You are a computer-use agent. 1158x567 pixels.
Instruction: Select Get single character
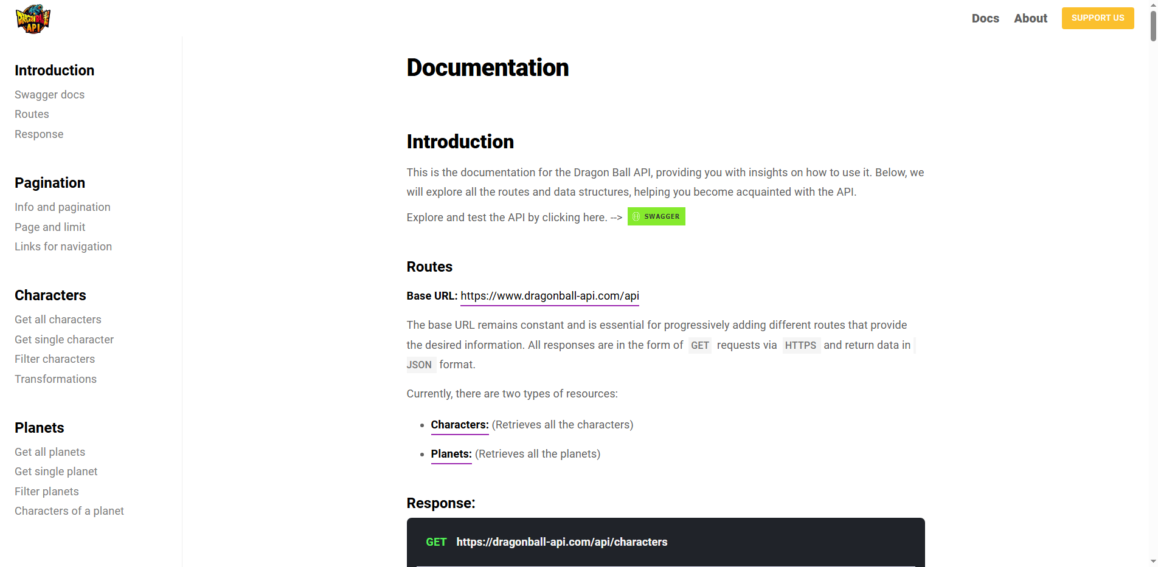(x=64, y=339)
